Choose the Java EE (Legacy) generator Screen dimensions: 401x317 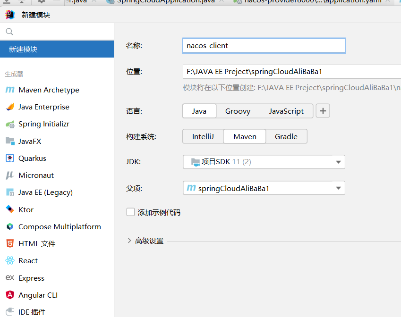[x=57, y=192]
